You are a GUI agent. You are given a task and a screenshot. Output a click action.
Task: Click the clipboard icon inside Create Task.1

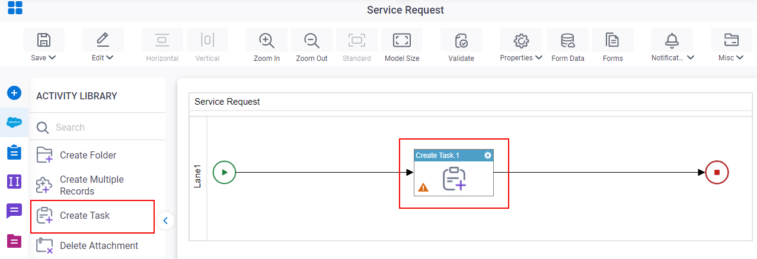point(454,179)
